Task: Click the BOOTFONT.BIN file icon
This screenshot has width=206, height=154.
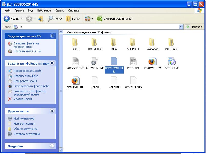Action: click(114, 61)
